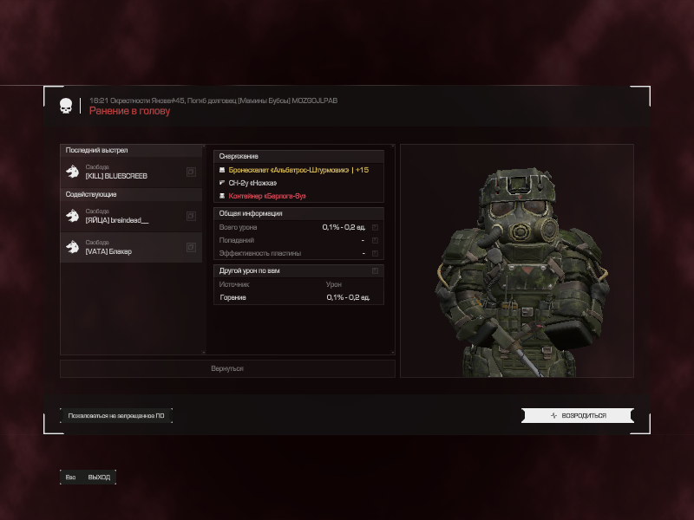Click the skull death icon
This screenshot has width=694, height=520.
[x=66, y=106]
